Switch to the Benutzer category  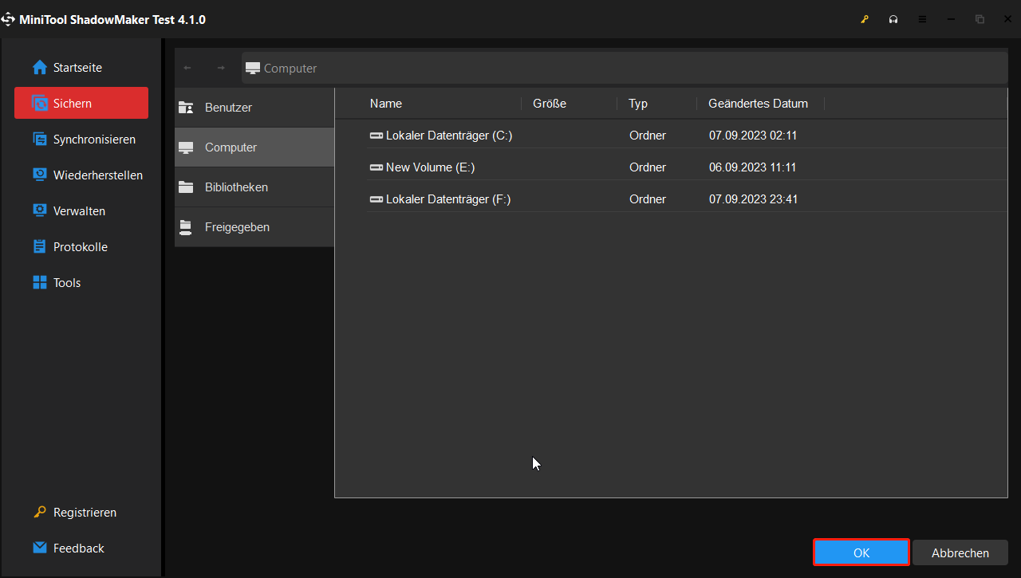tap(229, 107)
